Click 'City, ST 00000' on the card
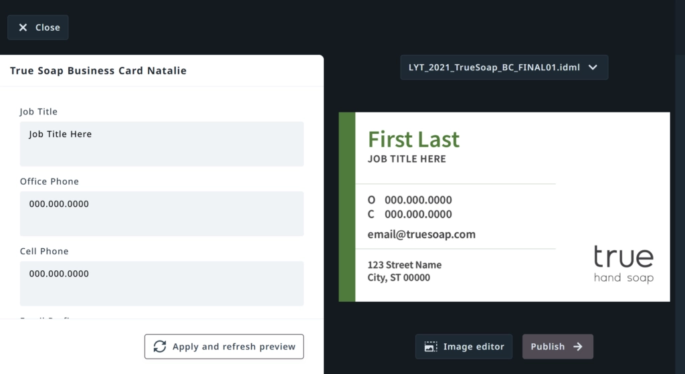 399,278
